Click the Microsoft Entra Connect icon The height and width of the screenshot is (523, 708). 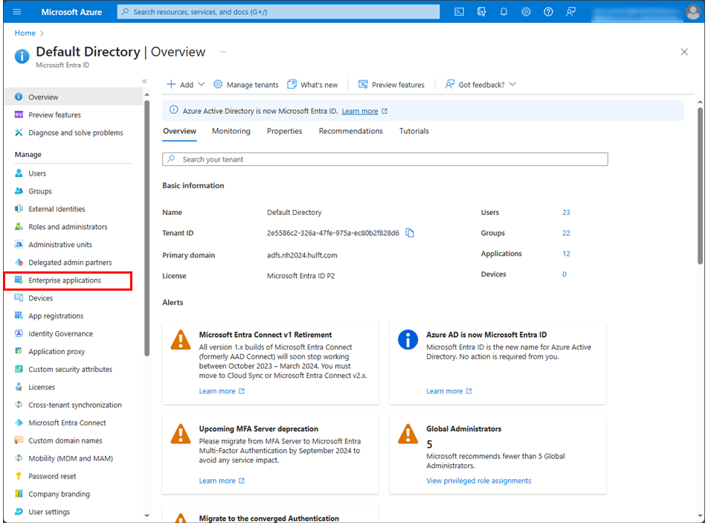pyautogui.click(x=19, y=423)
